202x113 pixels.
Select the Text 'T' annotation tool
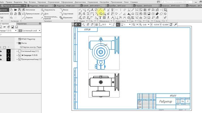[x=100, y=18]
